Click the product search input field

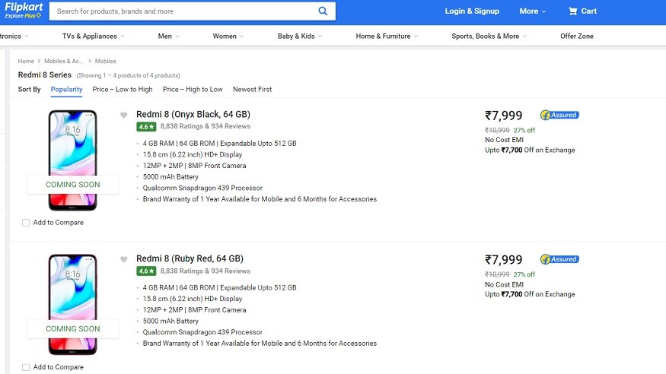183,11
